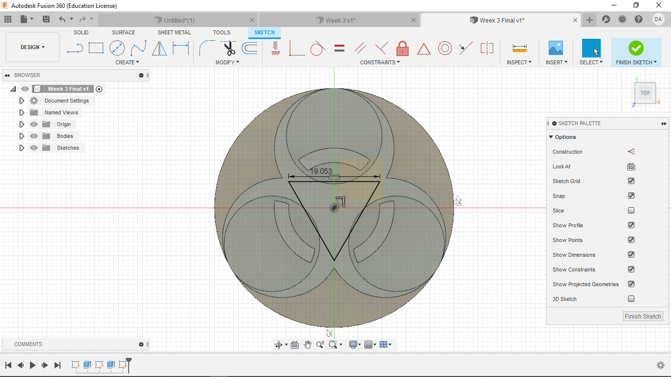Viewport: 671px width, 377px height.
Task: Expand the Named Views tree node
Action: (x=22, y=112)
